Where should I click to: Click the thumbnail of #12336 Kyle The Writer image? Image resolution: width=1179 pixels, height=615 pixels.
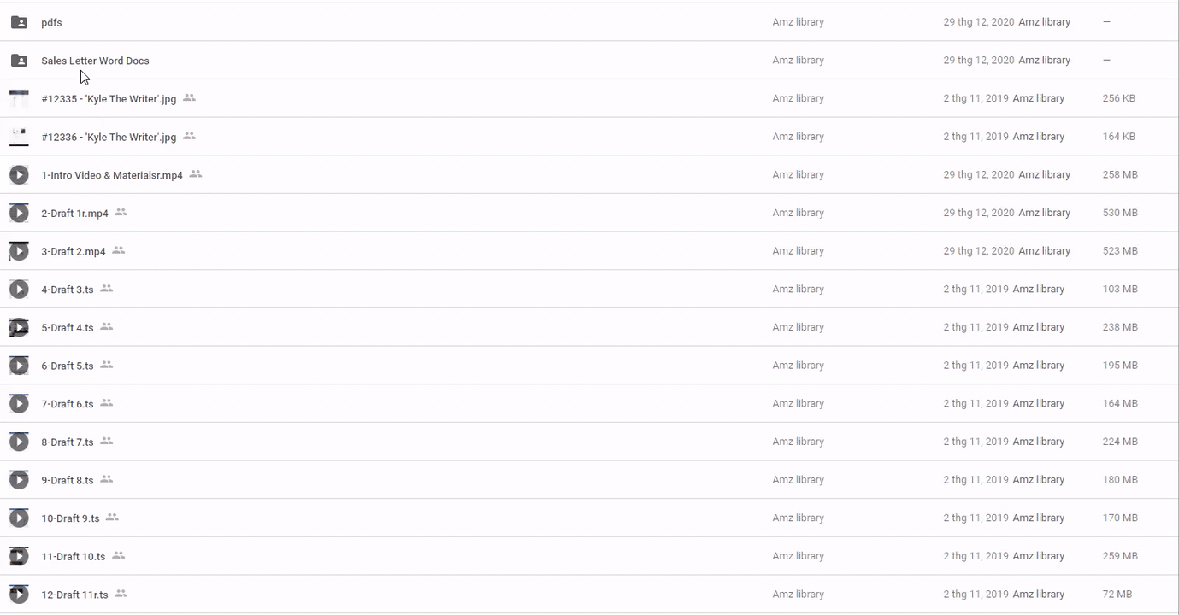pos(19,137)
